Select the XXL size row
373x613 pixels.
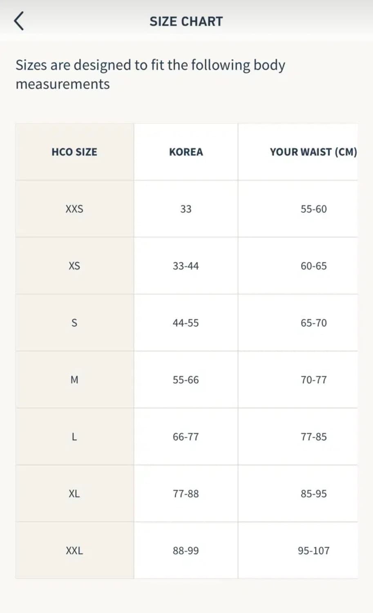[74, 550]
